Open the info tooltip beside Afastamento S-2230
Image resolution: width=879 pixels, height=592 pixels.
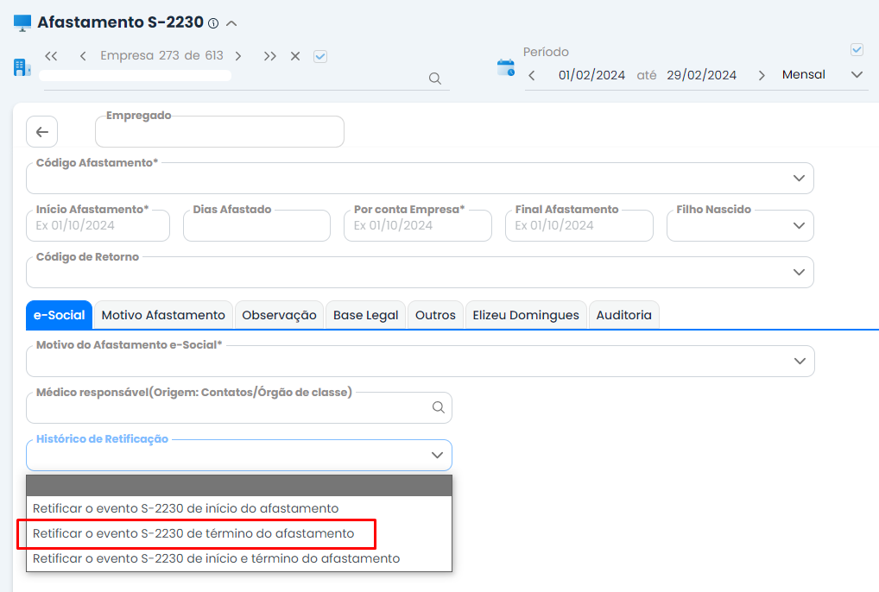pos(214,23)
